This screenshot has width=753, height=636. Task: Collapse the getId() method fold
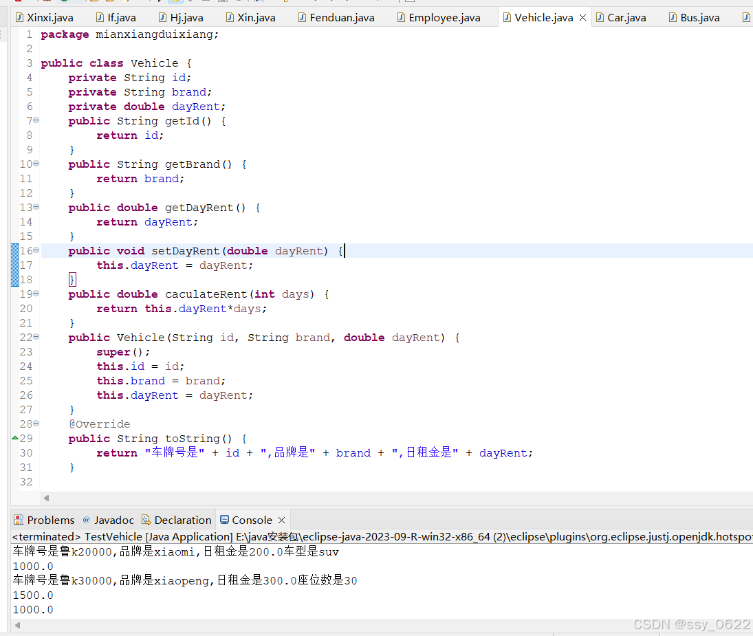36,120
